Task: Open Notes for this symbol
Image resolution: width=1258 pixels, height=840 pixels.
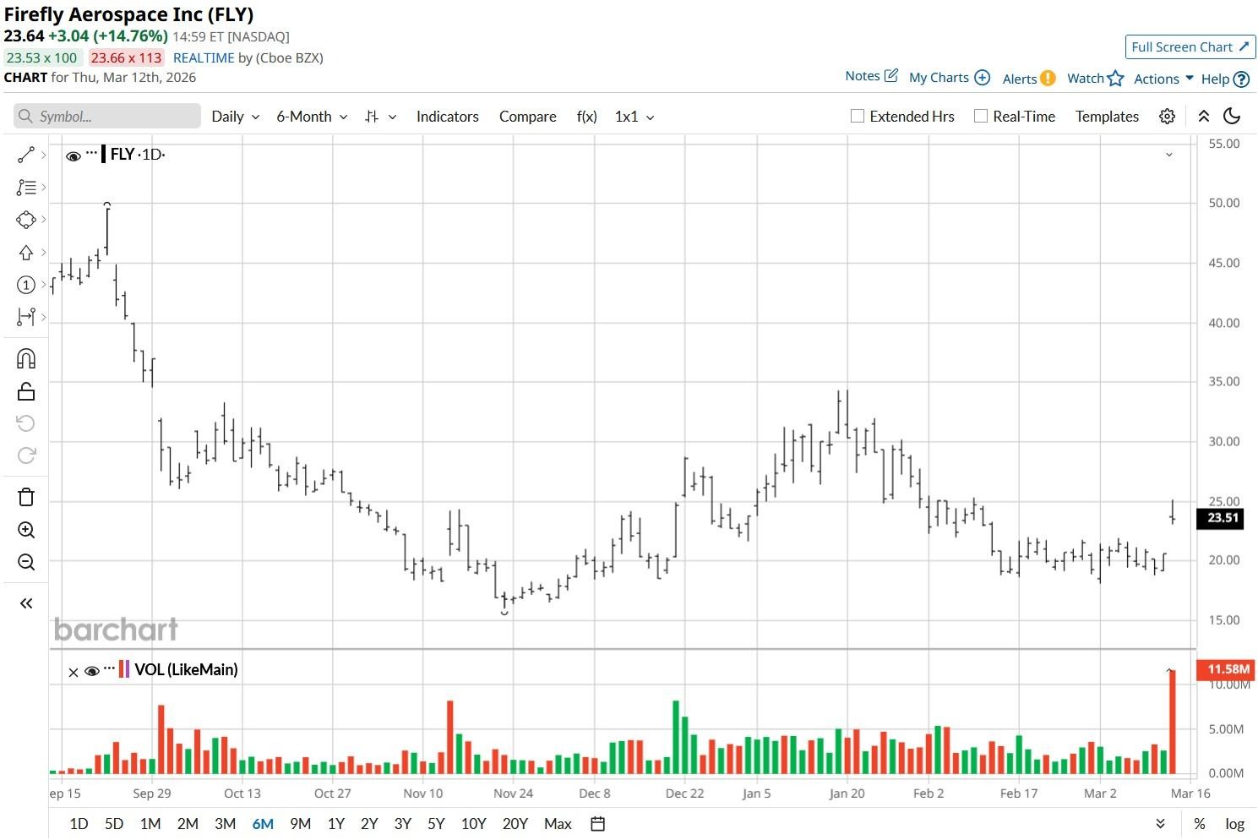Action: [x=871, y=76]
